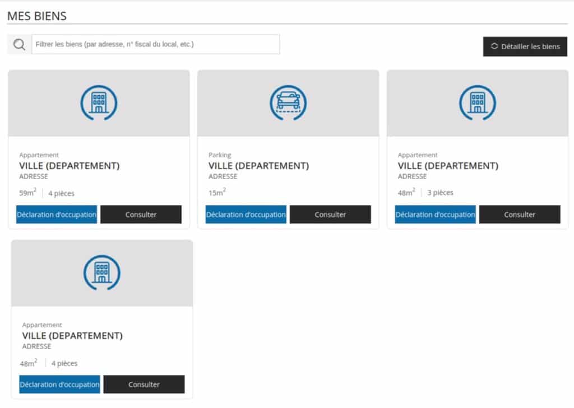Select the VILLE (DEPARTEMENT) title of the 59m² apartment
The image size is (574, 408).
point(70,166)
